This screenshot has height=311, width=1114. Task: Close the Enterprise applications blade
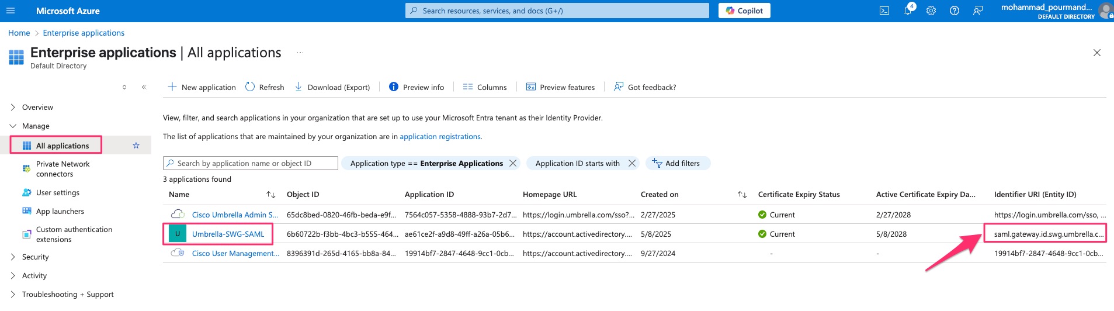pos(1097,53)
